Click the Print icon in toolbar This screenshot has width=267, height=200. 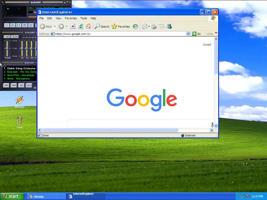coord(154,26)
